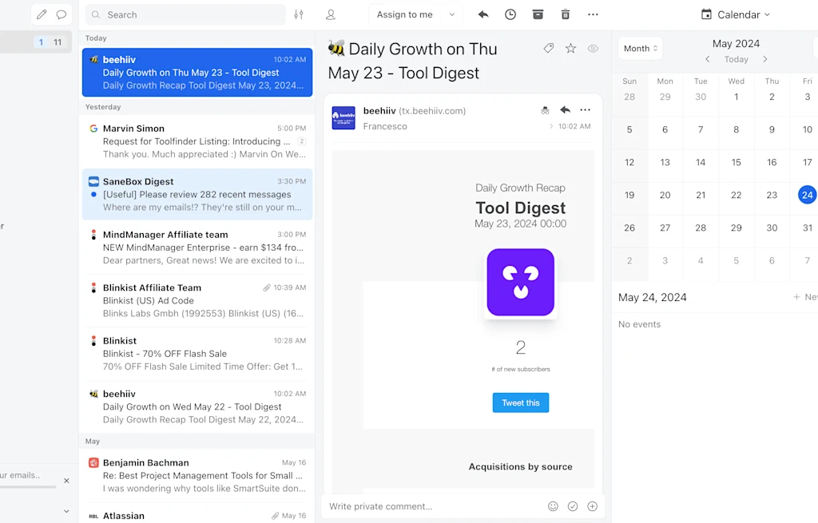Image resolution: width=818 pixels, height=523 pixels.
Task: Click the calendar icon beside Calendar label
Action: [706, 14]
